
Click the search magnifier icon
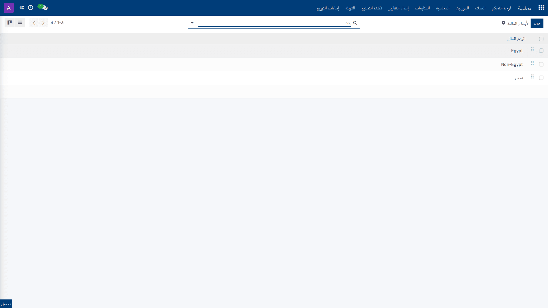(355, 23)
